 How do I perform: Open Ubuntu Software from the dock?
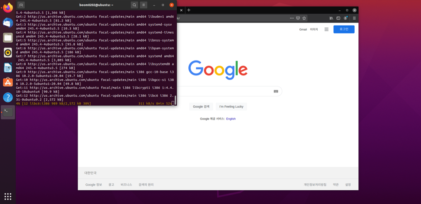[7, 82]
